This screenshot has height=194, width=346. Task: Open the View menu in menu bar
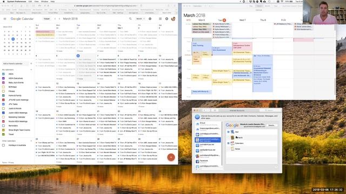(x=36, y=1)
